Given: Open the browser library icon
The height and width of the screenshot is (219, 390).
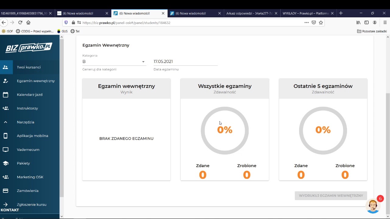Looking at the screenshot, I should [358, 23].
